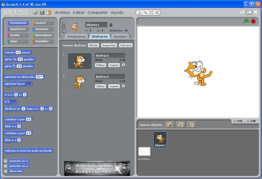Set rotation style to can rotate

[64, 23]
